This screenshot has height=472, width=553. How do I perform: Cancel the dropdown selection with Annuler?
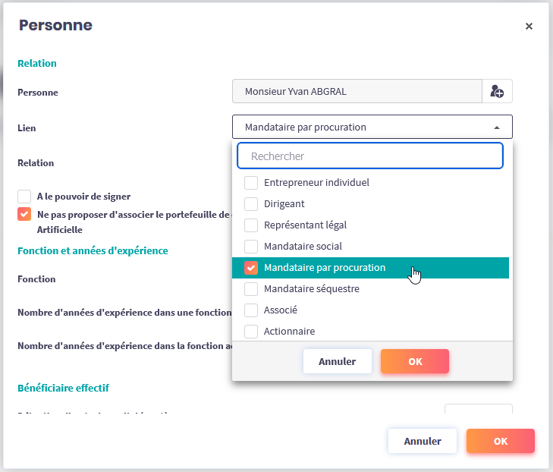[x=337, y=362]
